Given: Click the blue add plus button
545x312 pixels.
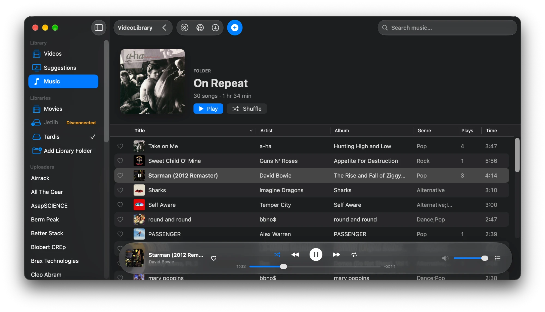Looking at the screenshot, I should pyautogui.click(x=235, y=28).
